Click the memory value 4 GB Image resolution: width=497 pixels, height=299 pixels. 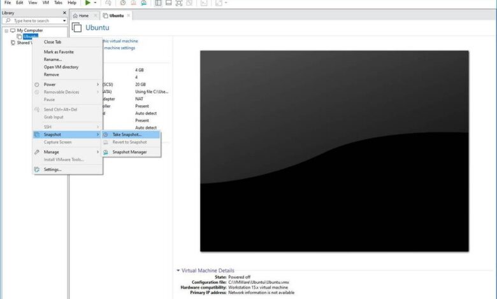tap(140, 70)
